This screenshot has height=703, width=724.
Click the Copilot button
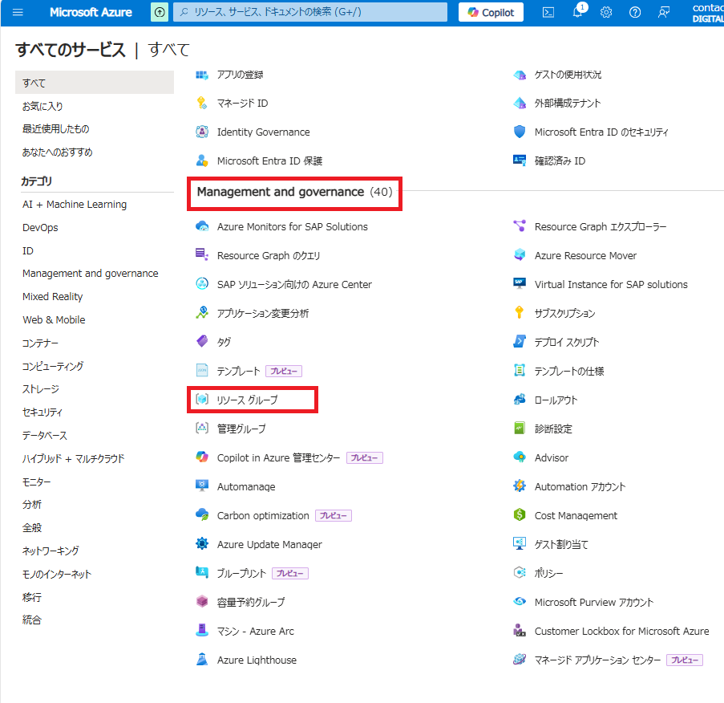491,13
